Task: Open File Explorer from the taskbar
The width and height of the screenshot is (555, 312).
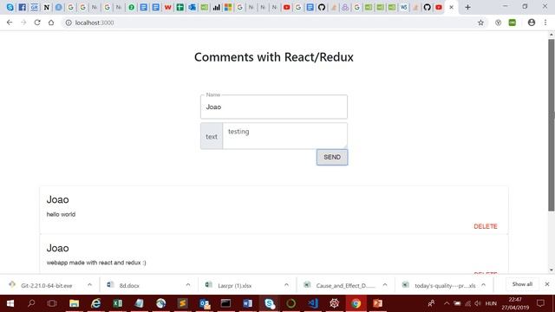Action: (74, 303)
